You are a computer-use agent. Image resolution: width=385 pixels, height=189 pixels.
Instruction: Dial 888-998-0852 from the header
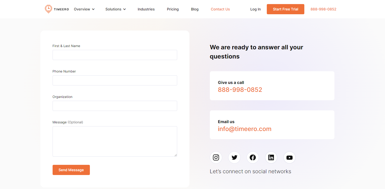click(x=323, y=9)
